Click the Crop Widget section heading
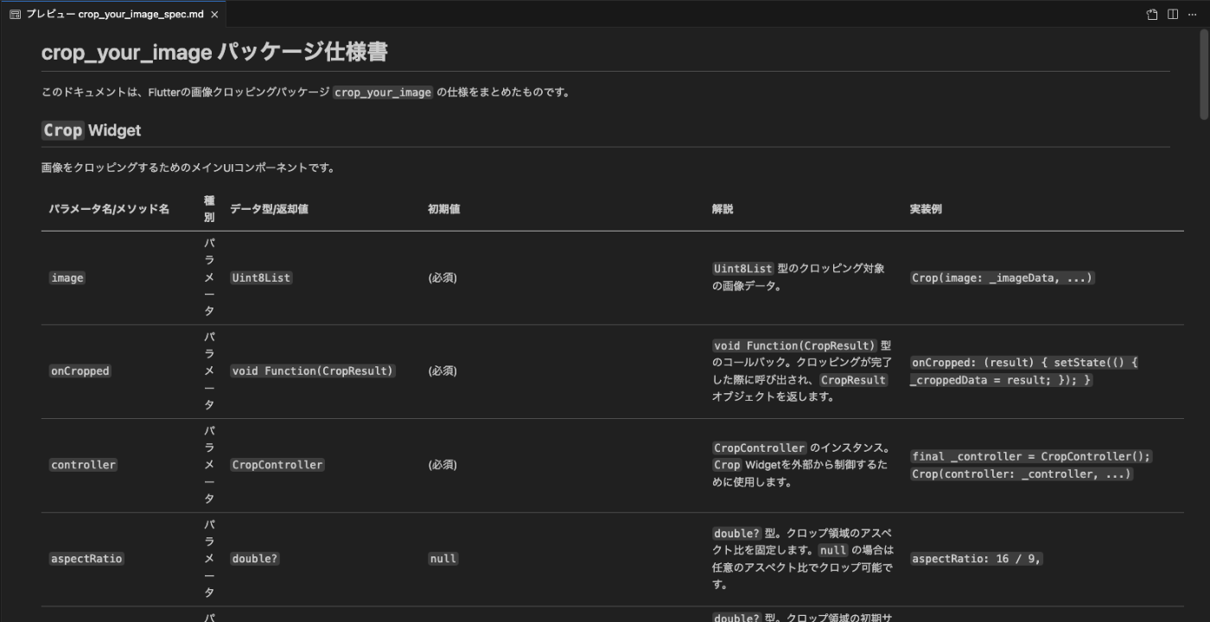The height and width of the screenshot is (622, 1210). pyautogui.click(x=92, y=130)
